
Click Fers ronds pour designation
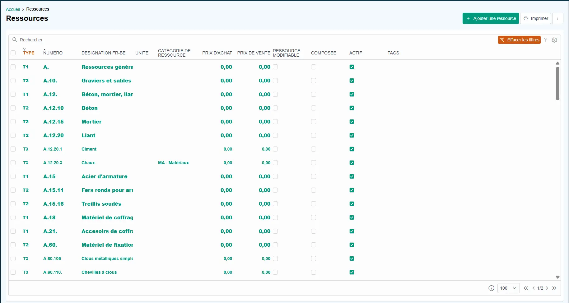(107, 190)
